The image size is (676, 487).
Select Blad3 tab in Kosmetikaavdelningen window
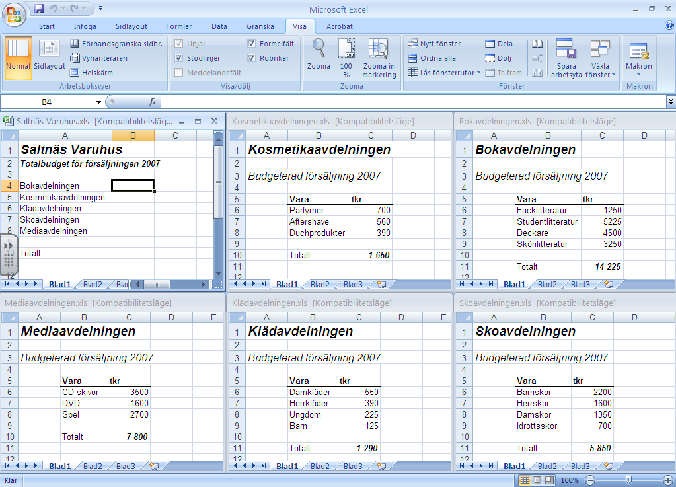[353, 284]
